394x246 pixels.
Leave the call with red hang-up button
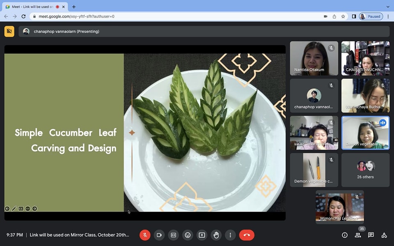(247, 235)
